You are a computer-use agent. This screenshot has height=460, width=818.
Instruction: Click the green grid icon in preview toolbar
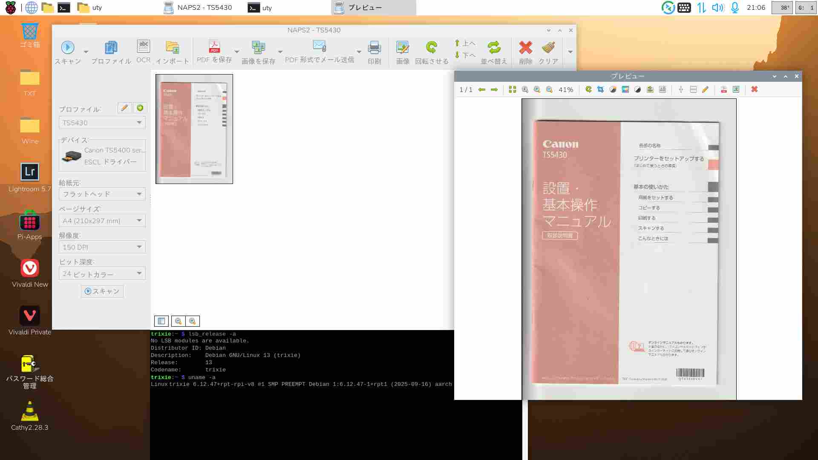pos(513,89)
